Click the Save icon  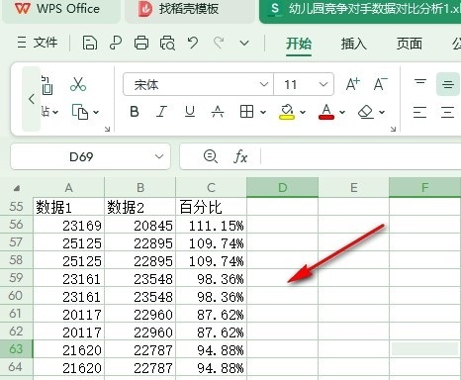pyautogui.click(x=90, y=43)
